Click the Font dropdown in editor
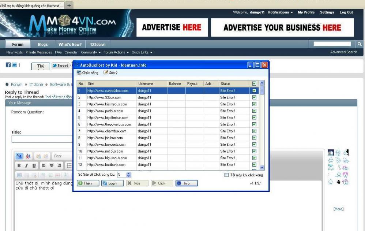 pyautogui.click(x=63, y=156)
